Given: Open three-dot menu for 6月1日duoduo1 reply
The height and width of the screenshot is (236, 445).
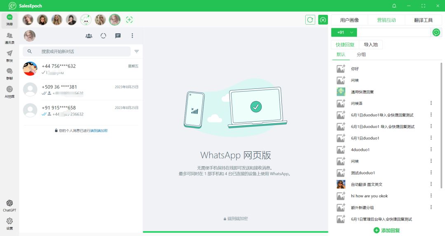Looking at the screenshot, I should point(431,138).
